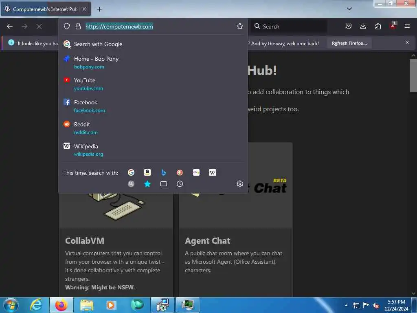Switch to Firefox on the taskbar

(x=61, y=305)
